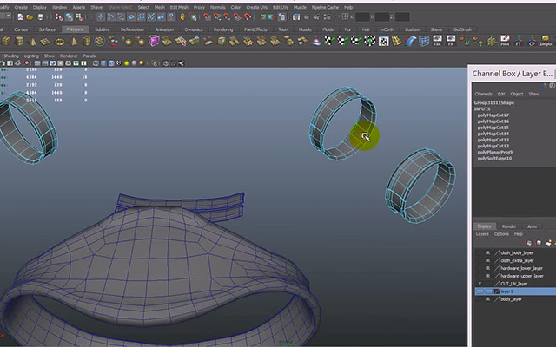Select the cloth_body_layer row name
The width and height of the screenshot is (556, 347).
[517, 252]
